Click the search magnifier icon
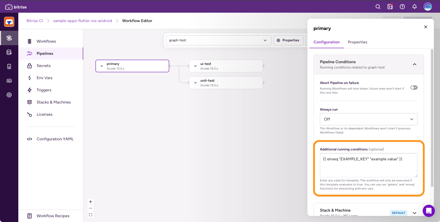 point(378,7)
